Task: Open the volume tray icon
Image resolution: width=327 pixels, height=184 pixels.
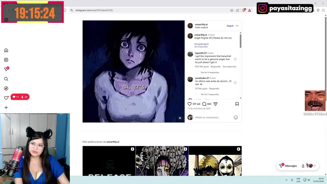Action: click(309, 180)
